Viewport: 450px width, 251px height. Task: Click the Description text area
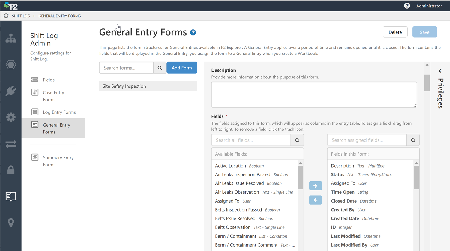coord(314,95)
